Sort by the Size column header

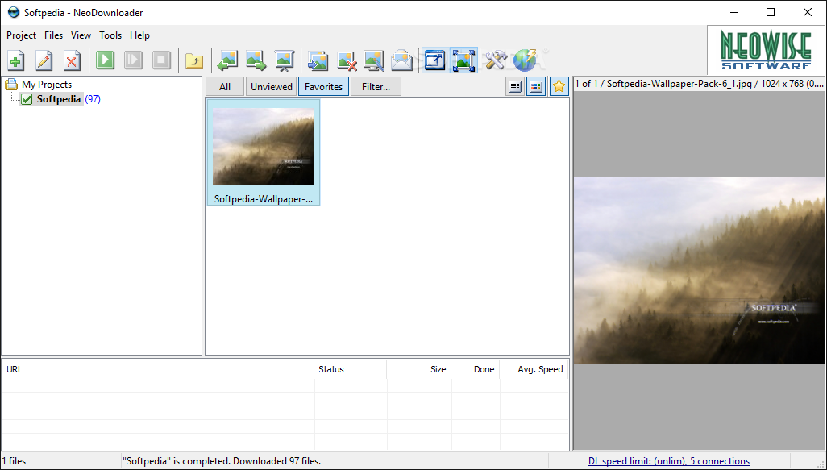(x=419, y=369)
